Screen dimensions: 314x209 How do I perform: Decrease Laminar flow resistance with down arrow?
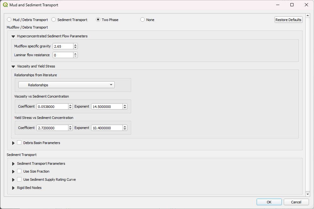point(75,56)
